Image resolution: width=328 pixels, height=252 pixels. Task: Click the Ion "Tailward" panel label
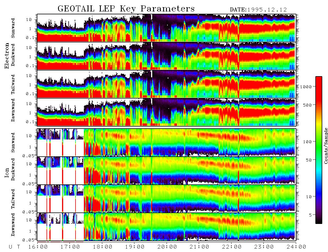click(13, 199)
